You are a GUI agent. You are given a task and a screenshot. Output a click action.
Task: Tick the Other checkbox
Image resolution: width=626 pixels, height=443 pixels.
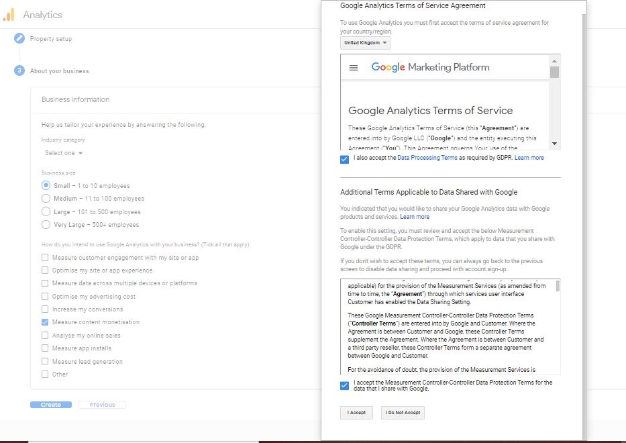pos(45,375)
